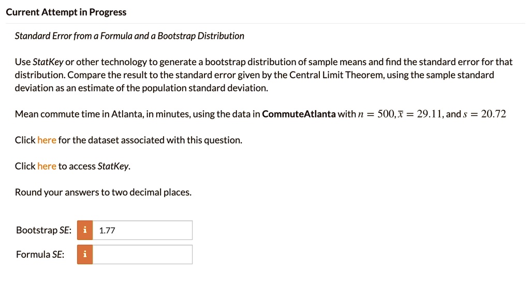
Task: Click the "Round your answers" instruction text
Action: pos(103,192)
